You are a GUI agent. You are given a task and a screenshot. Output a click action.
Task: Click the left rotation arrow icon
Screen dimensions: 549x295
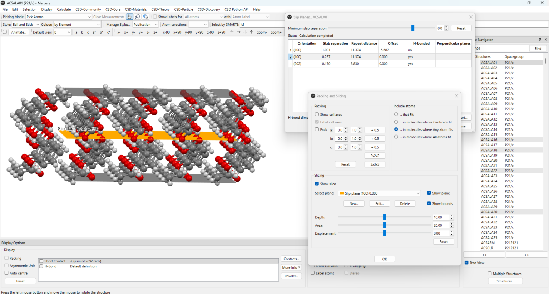232,32
